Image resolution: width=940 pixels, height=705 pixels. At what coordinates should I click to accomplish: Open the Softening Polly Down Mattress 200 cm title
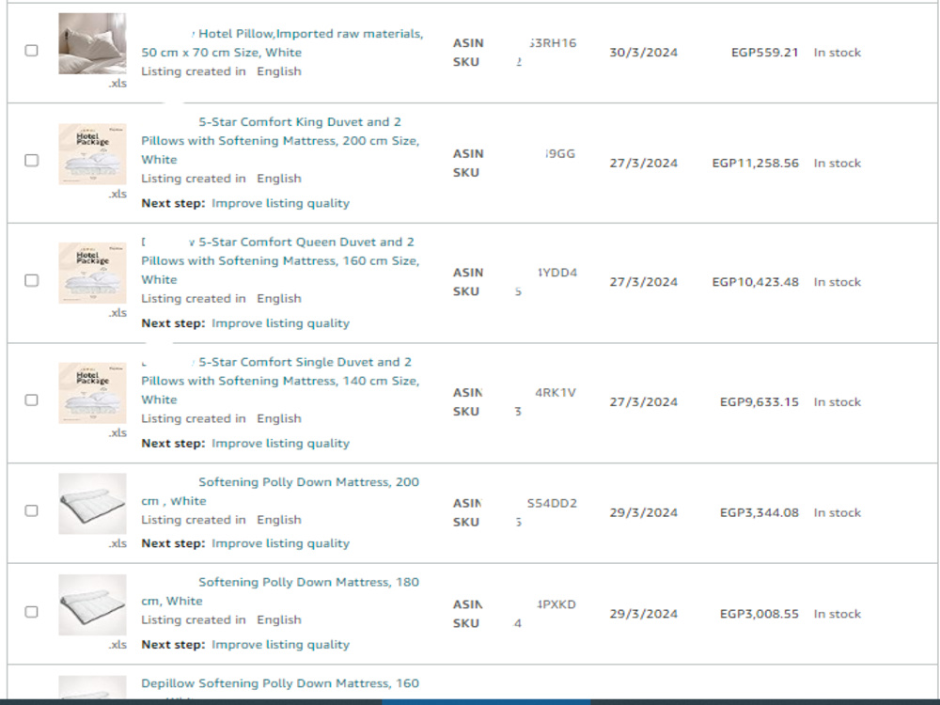(x=280, y=492)
